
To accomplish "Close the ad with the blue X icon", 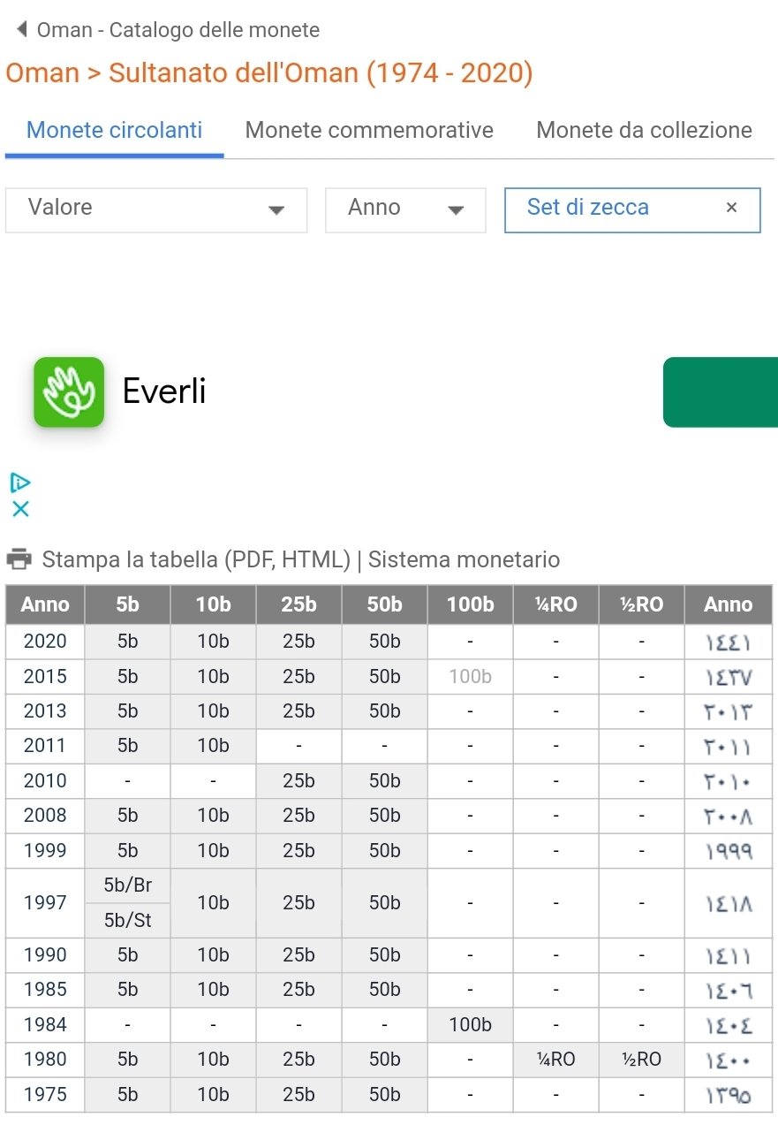I will click(20, 509).
